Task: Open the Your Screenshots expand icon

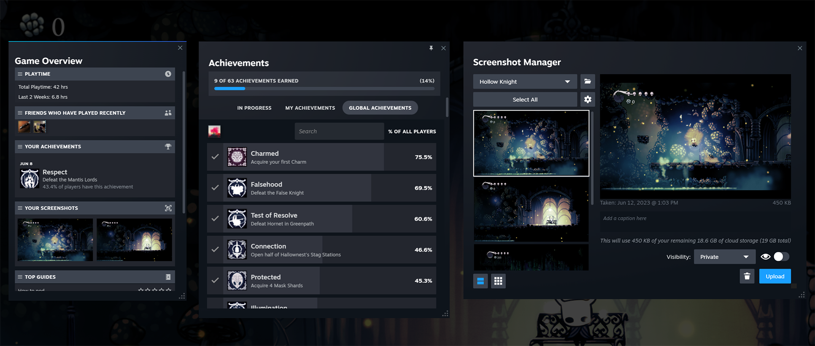Action: pyautogui.click(x=168, y=208)
